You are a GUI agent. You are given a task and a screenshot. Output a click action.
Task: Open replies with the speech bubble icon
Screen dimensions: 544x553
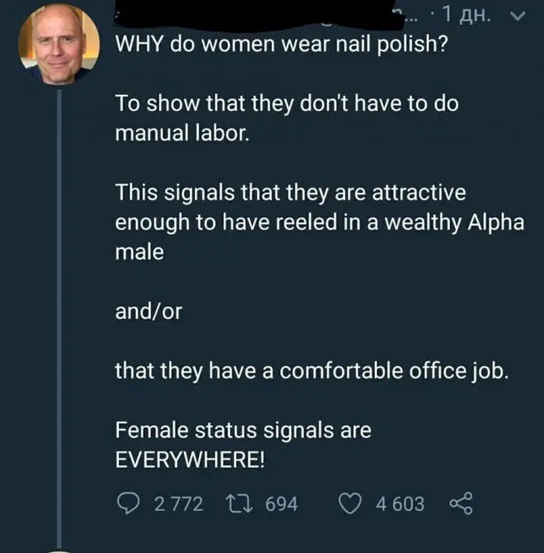128,503
